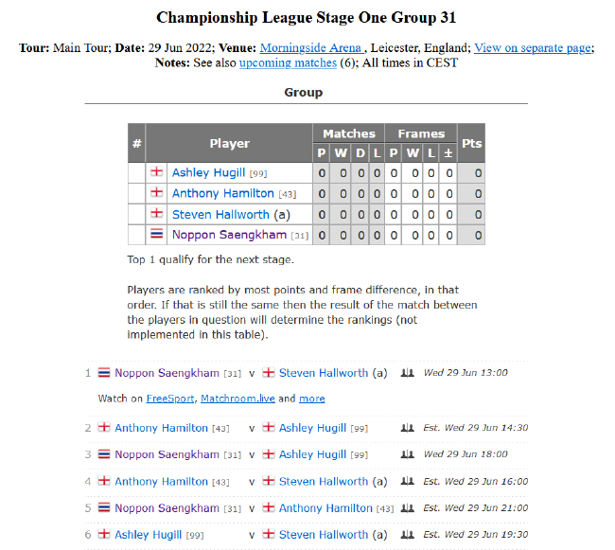
Task: Click Thailand flag in match 5
Action: coord(104,507)
